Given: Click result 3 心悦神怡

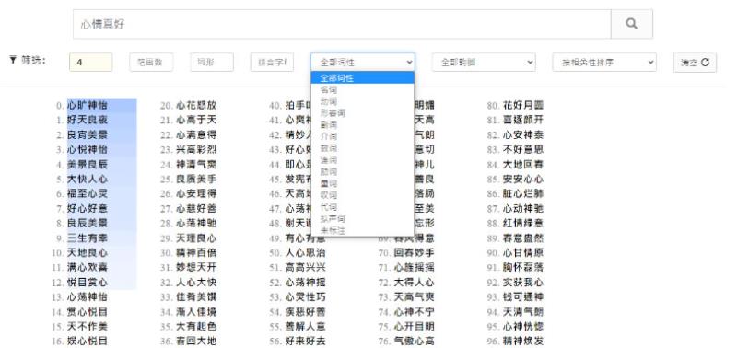Looking at the screenshot, I should click(88, 149).
